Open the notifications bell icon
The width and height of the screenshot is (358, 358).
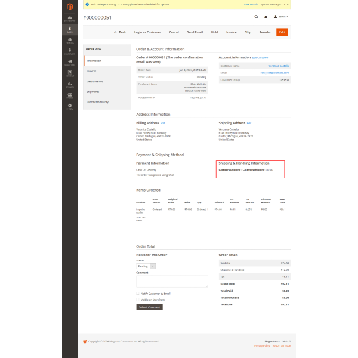[266, 17]
